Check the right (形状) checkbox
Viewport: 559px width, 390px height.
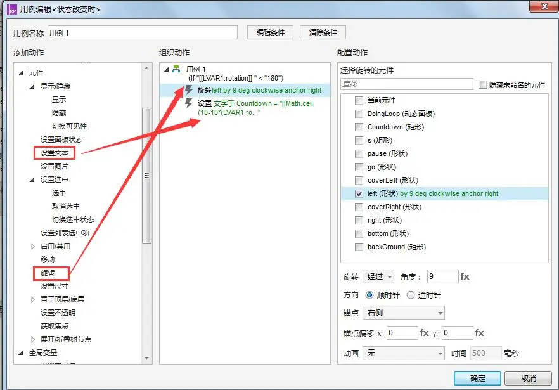(x=359, y=220)
